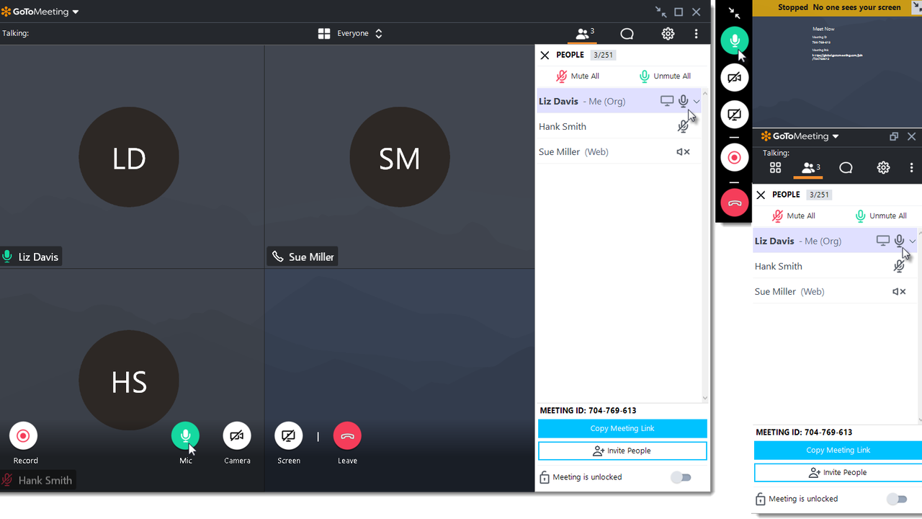
Task: Expand the dropdown next to Liz Davis
Action: tap(696, 101)
